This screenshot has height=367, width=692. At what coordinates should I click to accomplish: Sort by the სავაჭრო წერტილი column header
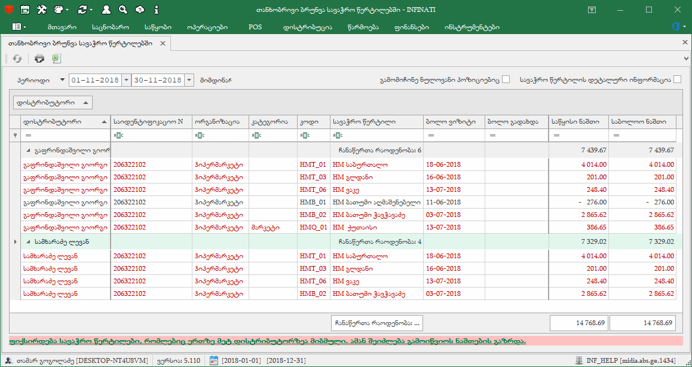click(x=376, y=122)
